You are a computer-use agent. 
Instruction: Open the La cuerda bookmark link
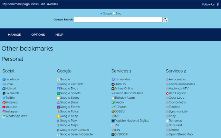click(x=12, y=93)
